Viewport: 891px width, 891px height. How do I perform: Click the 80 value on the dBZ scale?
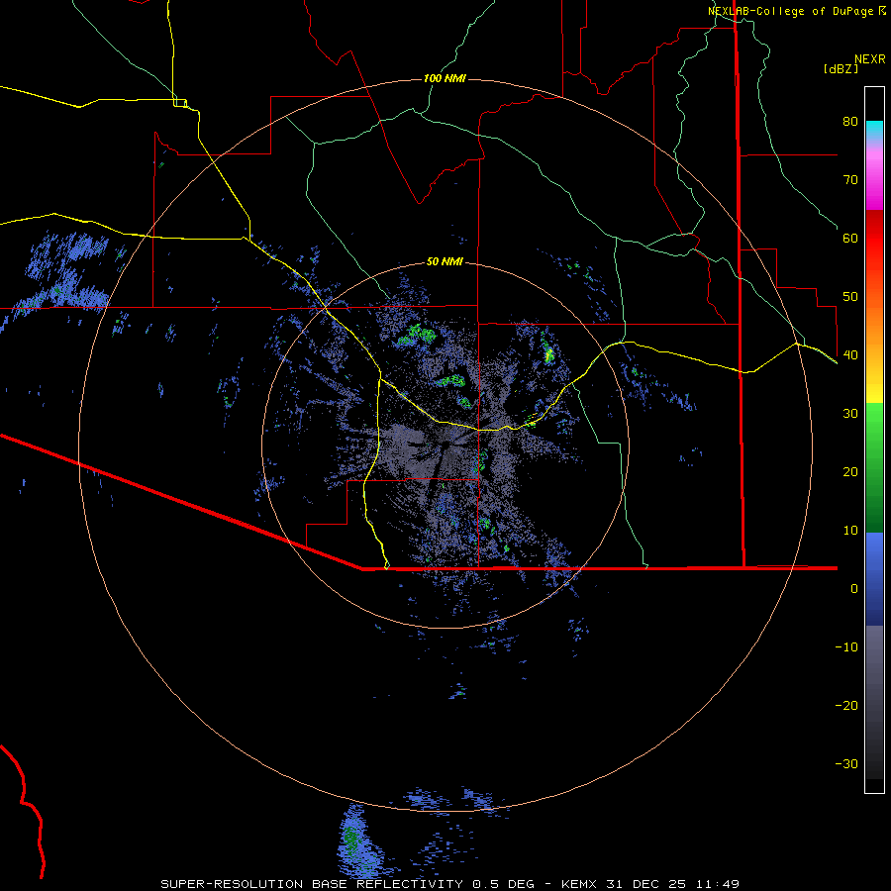pos(850,121)
